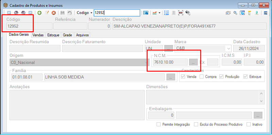Go to the next product record

click(23, 13)
